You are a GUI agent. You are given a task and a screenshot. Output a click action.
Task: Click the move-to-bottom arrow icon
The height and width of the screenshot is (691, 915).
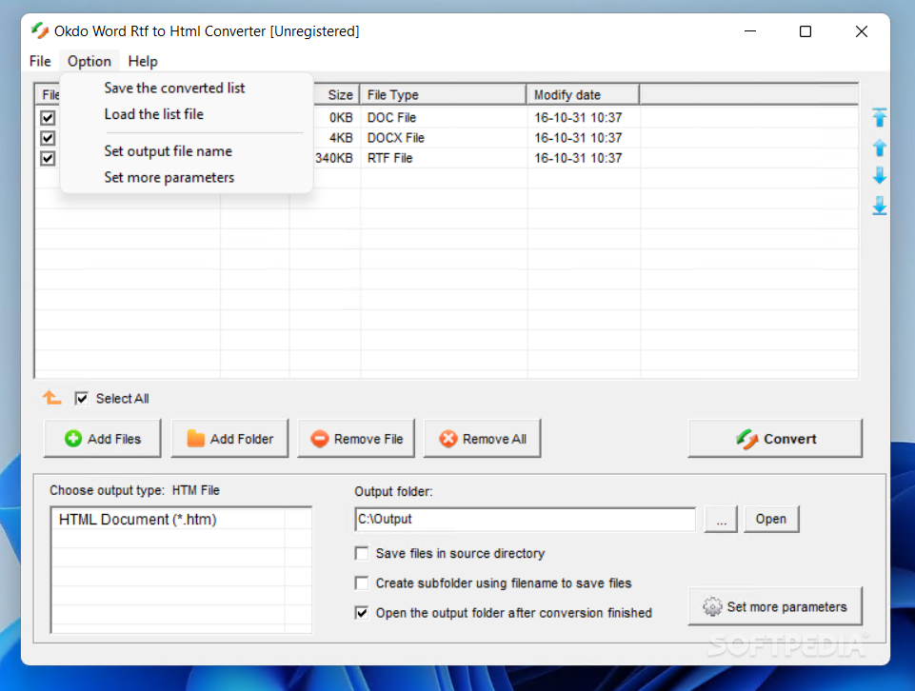click(880, 206)
